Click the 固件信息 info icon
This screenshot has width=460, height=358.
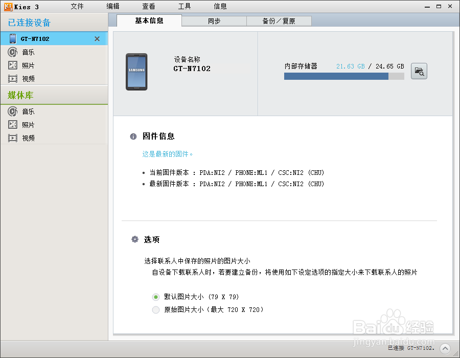point(133,137)
